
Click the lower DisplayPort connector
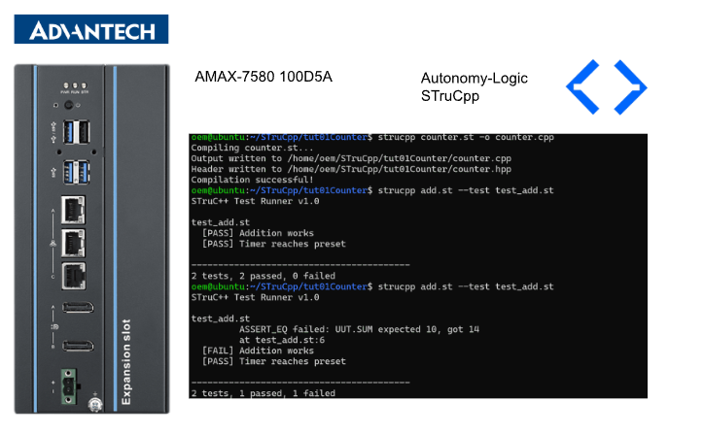click(76, 345)
